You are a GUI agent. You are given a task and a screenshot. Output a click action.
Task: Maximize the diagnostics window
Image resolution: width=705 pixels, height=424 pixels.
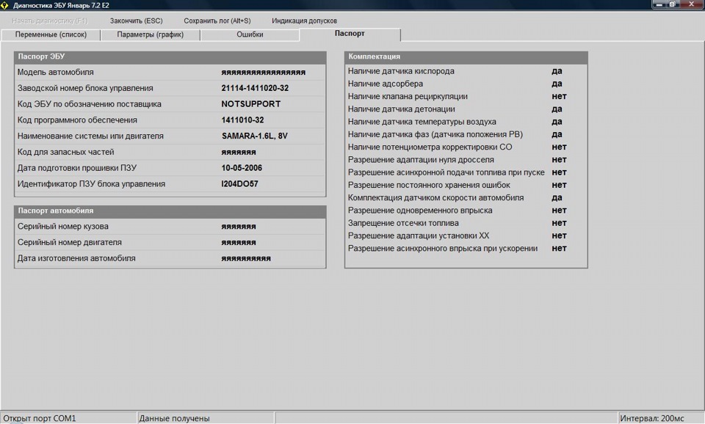coord(673,4)
